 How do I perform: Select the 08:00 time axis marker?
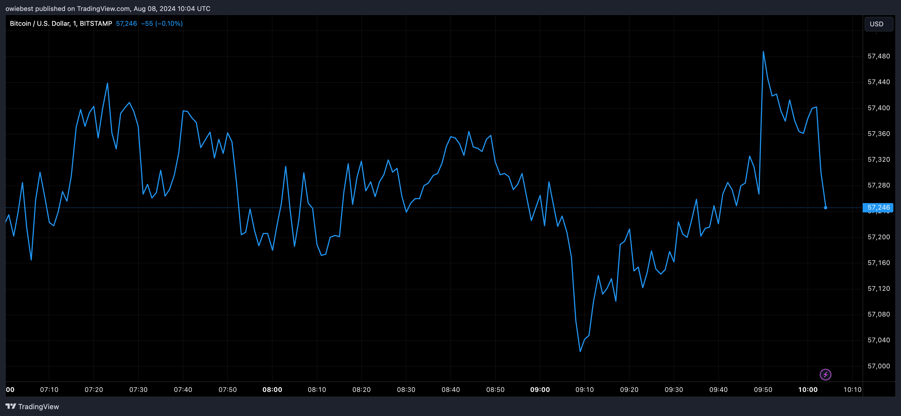click(272, 389)
